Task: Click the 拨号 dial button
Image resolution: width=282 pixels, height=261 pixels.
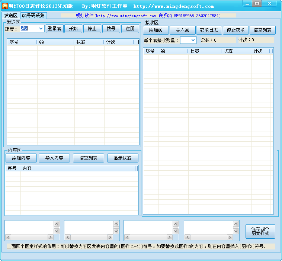Action: [x=111, y=29]
